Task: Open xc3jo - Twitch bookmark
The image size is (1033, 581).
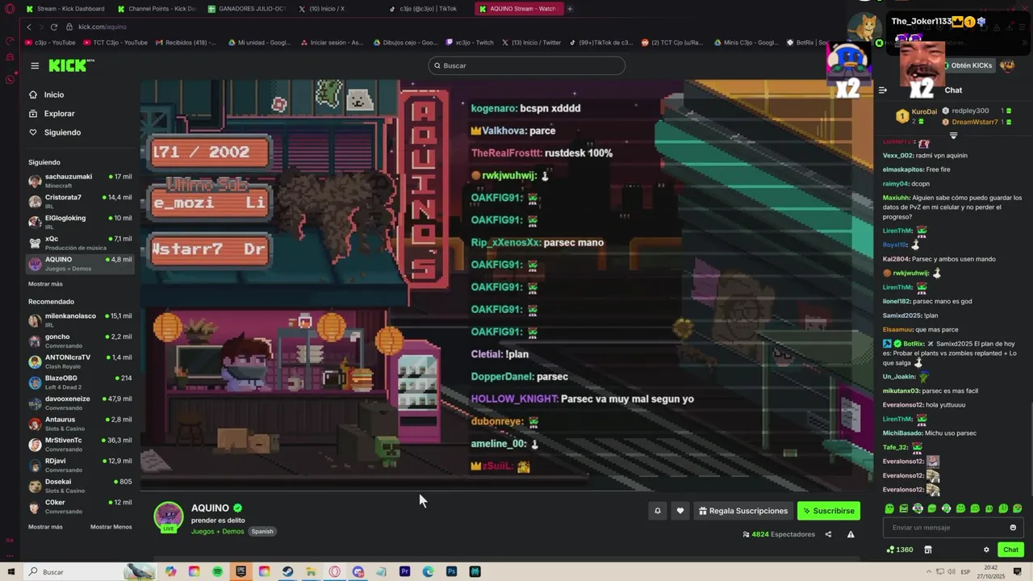Action: click(469, 43)
